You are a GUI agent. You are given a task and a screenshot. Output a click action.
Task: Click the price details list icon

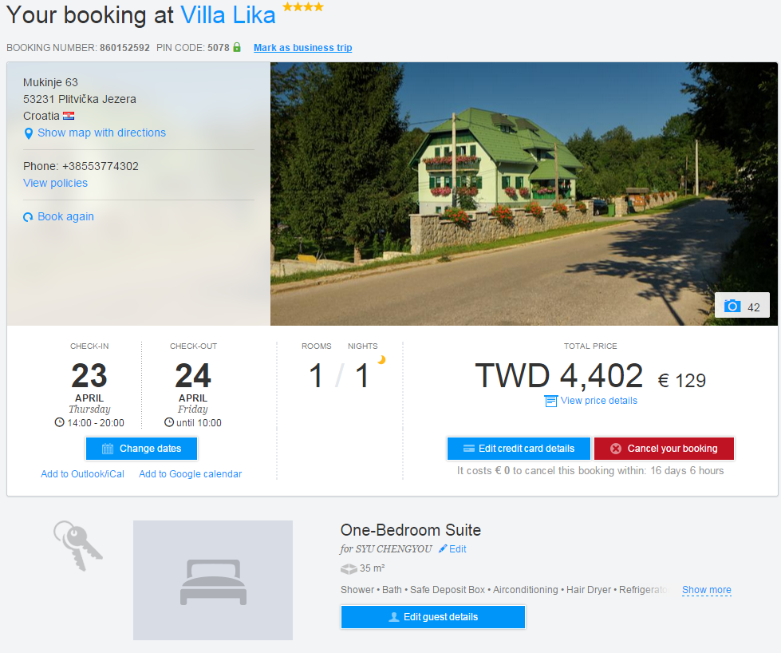[x=550, y=401]
